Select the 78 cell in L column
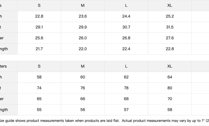 point(126,88)
